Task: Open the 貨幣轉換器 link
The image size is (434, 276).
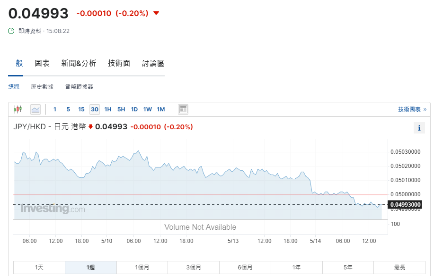Action: [79, 87]
